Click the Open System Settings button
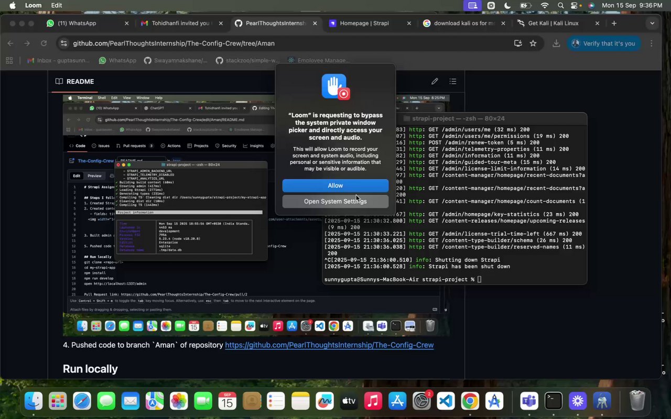This screenshot has width=671, height=419. tap(335, 201)
